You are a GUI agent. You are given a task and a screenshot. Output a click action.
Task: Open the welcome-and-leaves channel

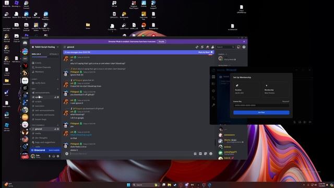tap(45, 115)
